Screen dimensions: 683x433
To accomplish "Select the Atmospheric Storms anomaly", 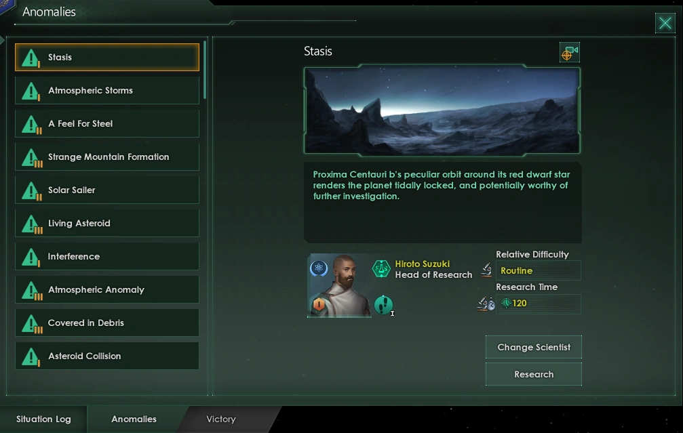I will coord(107,91).
